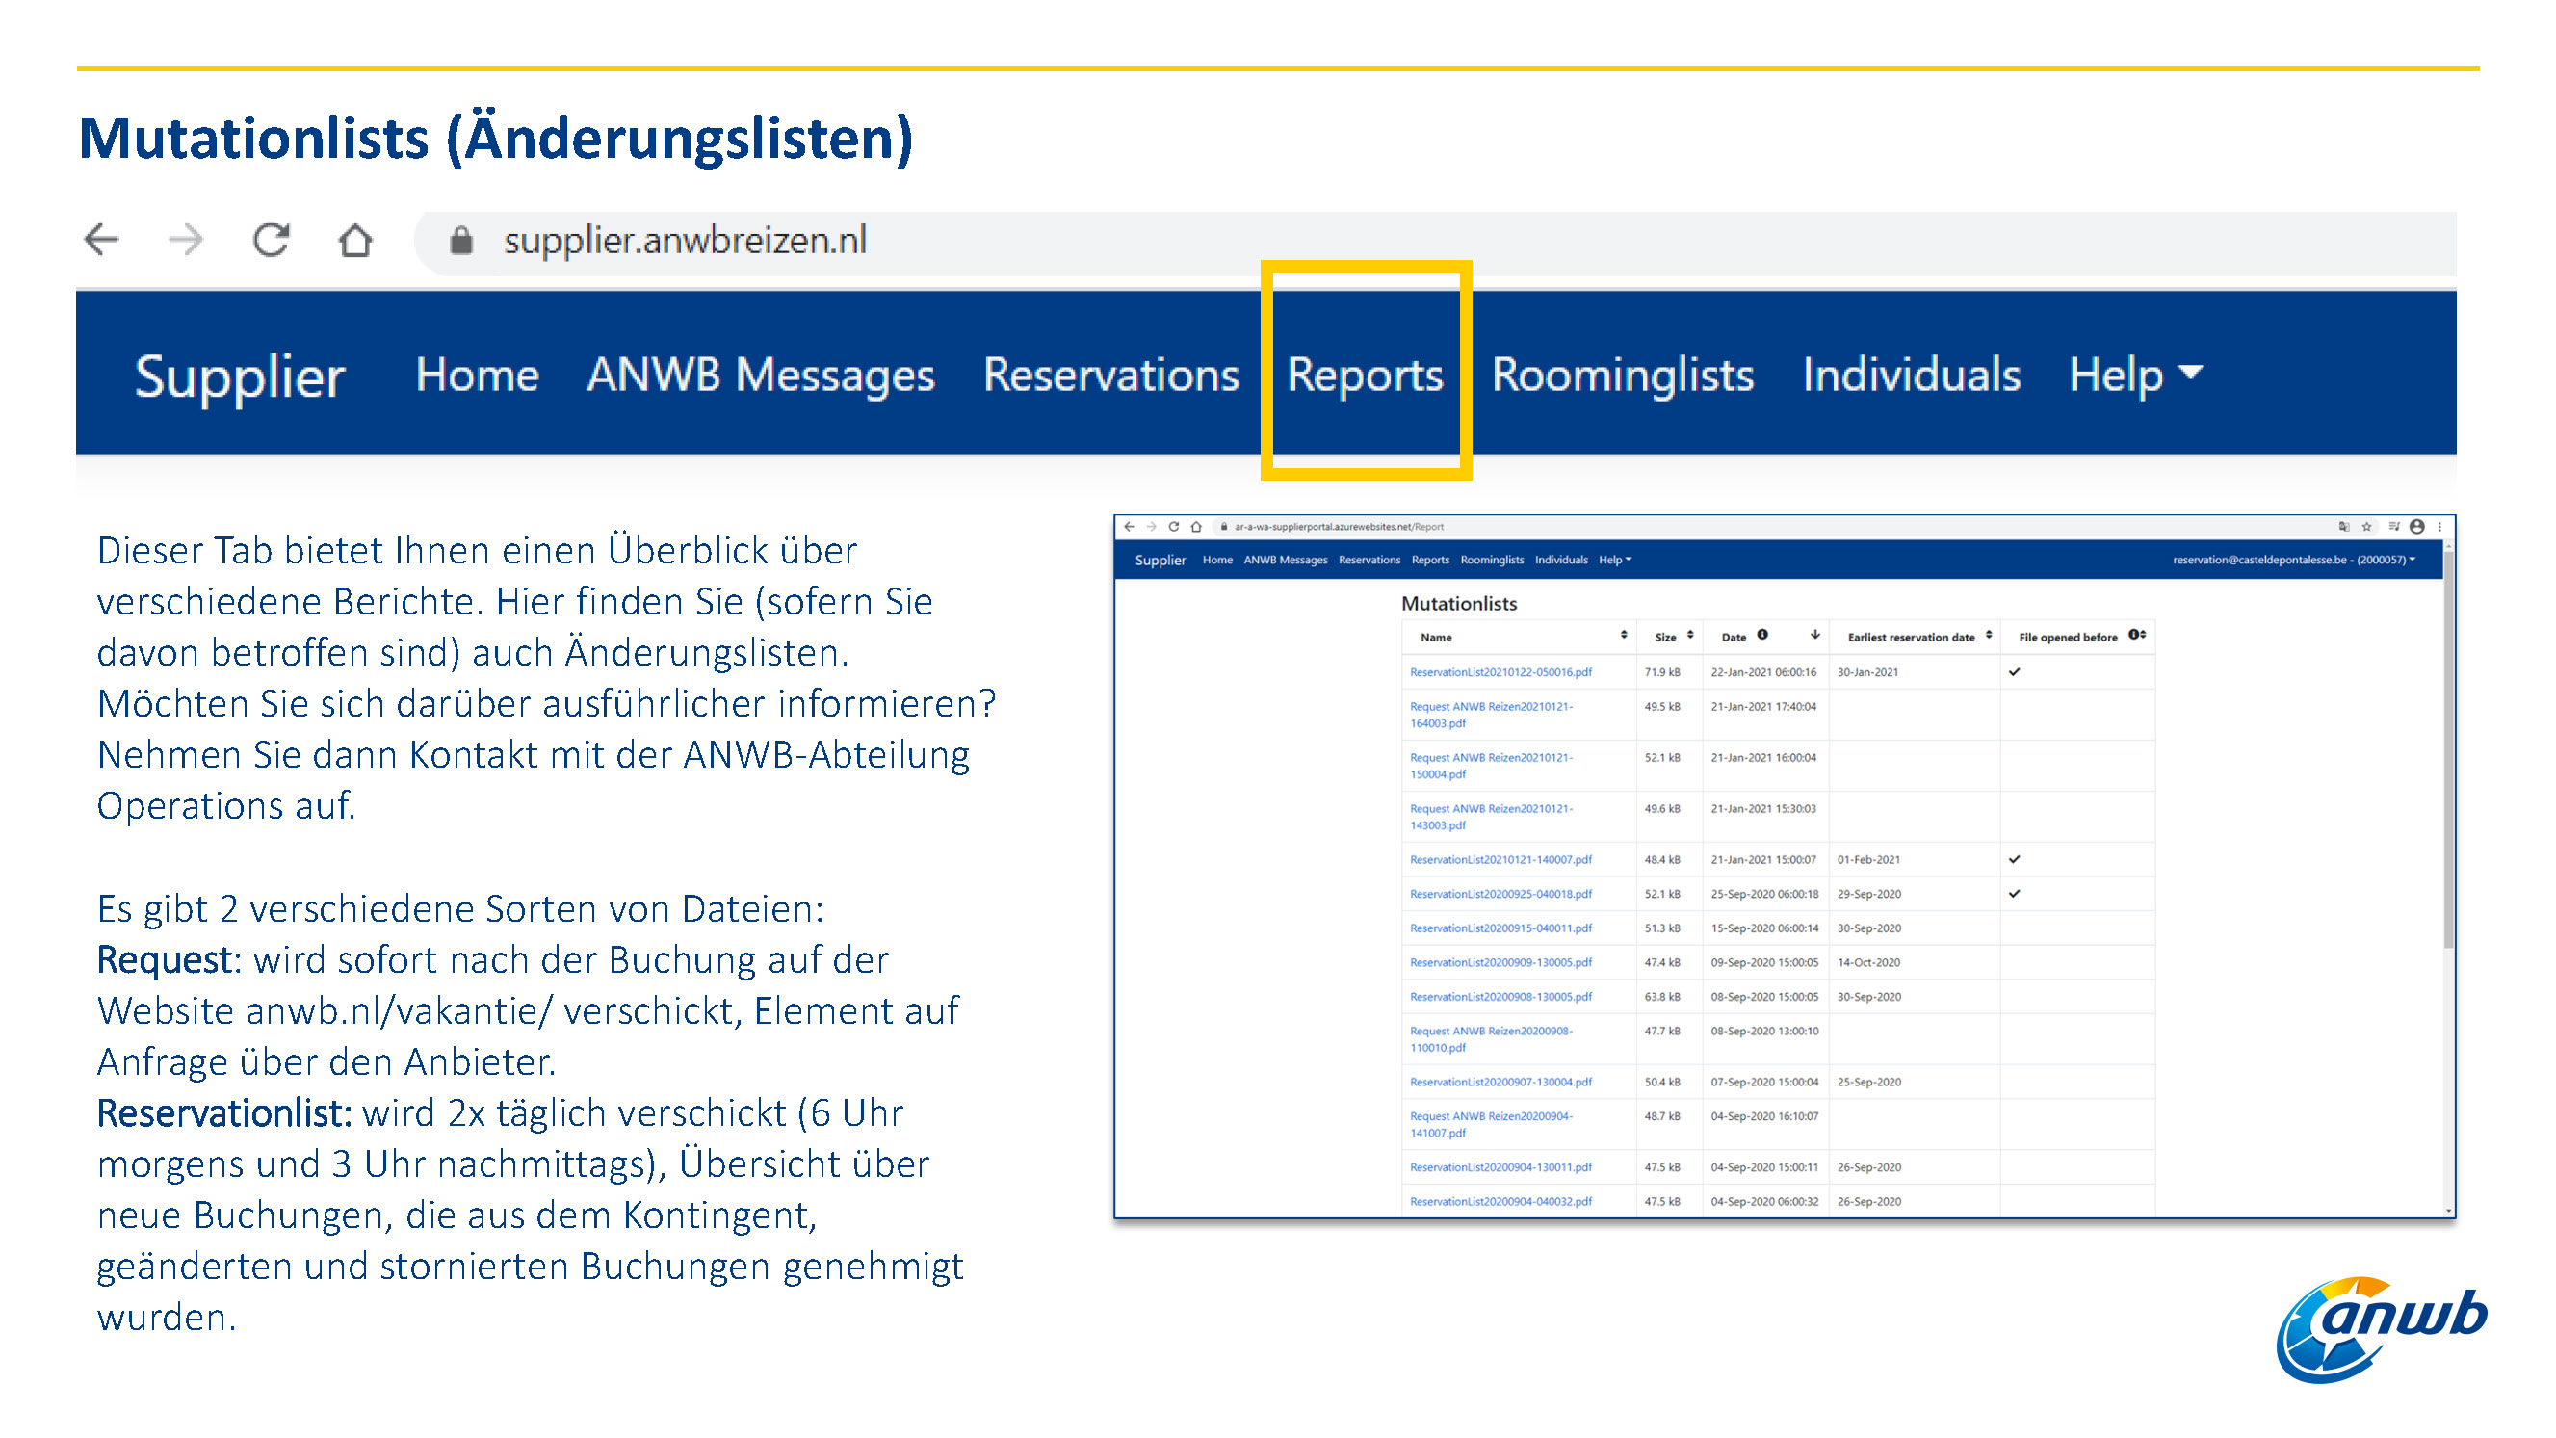2556x1438 pixels.
Task: Click the large browser forward arrow
Action: (186, 240)
